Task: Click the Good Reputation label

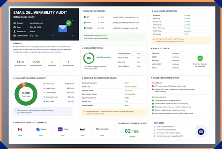Action: [x=103, y=57]
